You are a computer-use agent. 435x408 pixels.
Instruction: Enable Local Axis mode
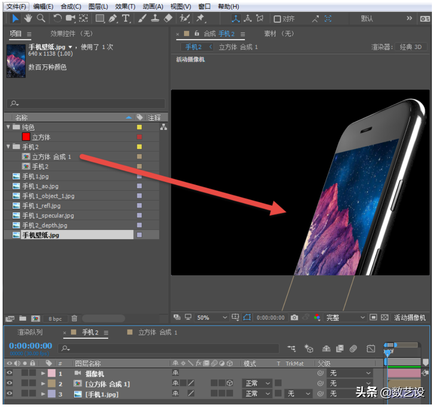pyautogui.click(x=236, y=19)
